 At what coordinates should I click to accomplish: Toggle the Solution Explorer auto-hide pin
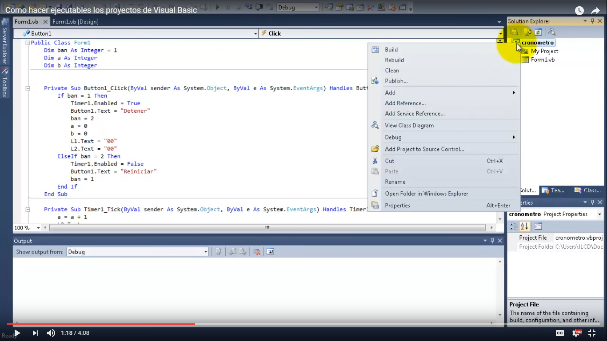593,21
